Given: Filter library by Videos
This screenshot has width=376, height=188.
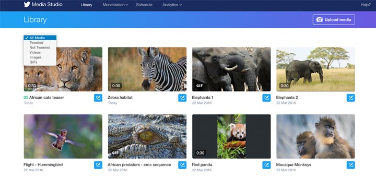Looking at the screenshot, I should click(x=40, y=53).
